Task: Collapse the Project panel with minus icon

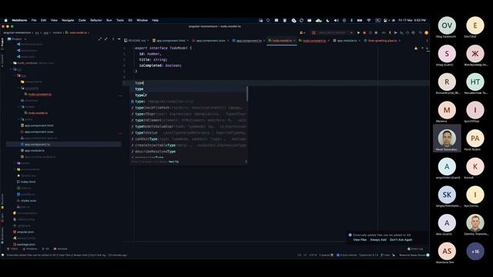Action: point(119,39)
